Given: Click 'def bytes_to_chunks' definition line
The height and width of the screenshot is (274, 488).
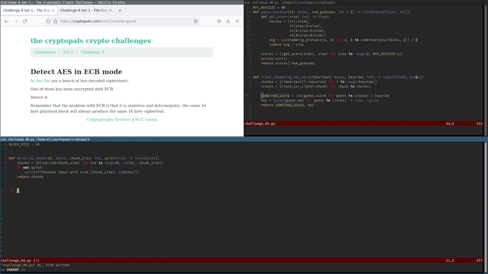Looking at the screenshot, I should coord(84,158).
